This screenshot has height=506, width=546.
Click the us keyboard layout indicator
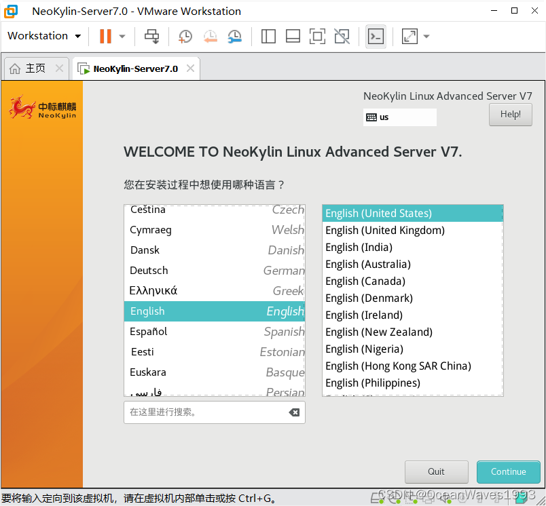pos(399,117)
